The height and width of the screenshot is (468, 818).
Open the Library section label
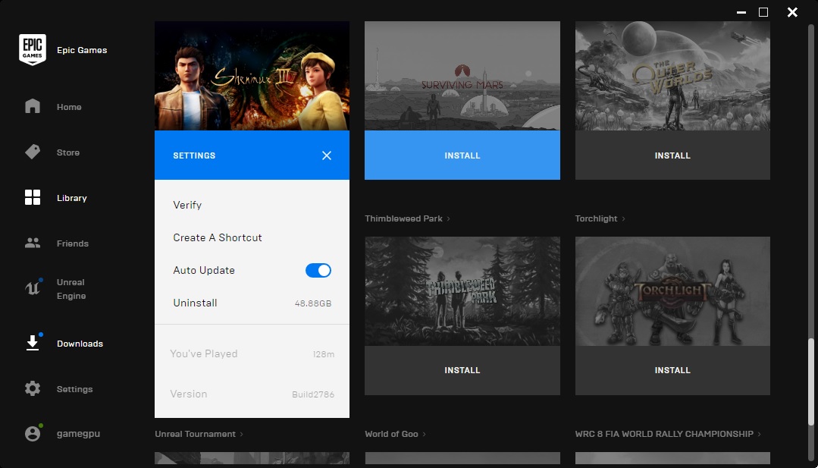[71, 198]
